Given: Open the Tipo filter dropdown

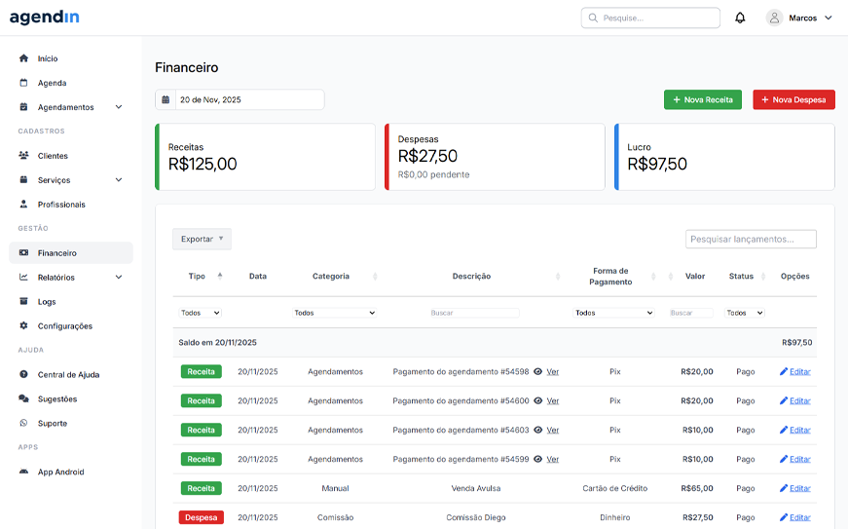Looking at the screenshot, I should click(x=201, y=313).
